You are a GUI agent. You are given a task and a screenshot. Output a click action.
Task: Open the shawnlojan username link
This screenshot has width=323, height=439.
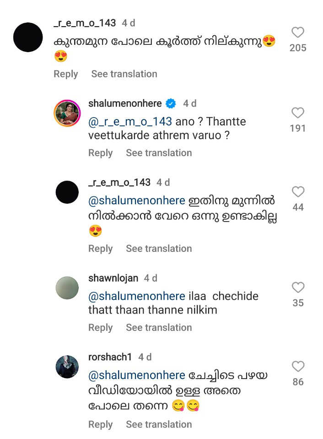tap(113, 278)
